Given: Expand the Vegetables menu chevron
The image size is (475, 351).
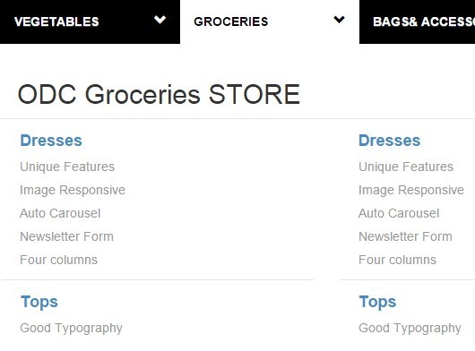Looking at the screenshot, I should point(160,20).
